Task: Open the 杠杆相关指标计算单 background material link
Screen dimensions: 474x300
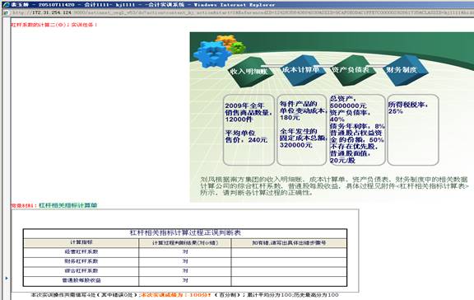Action: pyautogui.click(x=68, y=205)
